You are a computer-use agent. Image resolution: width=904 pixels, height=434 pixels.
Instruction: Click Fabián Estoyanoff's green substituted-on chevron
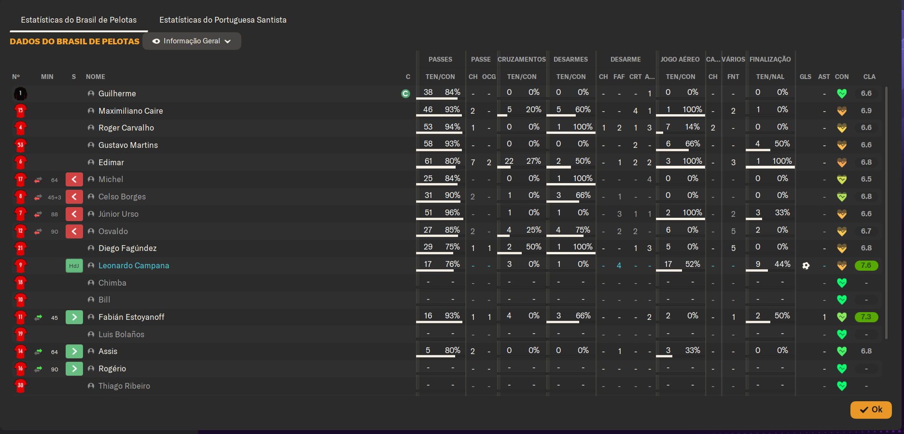74,317
